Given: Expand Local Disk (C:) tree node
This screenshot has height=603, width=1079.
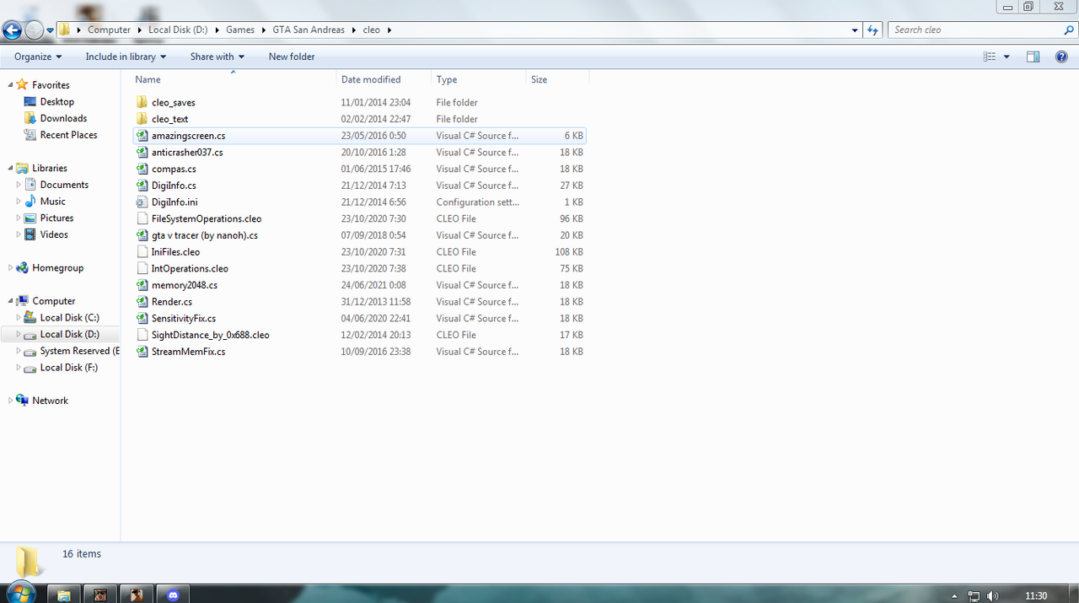Looking at the screenshot, I should pos(19,318).
